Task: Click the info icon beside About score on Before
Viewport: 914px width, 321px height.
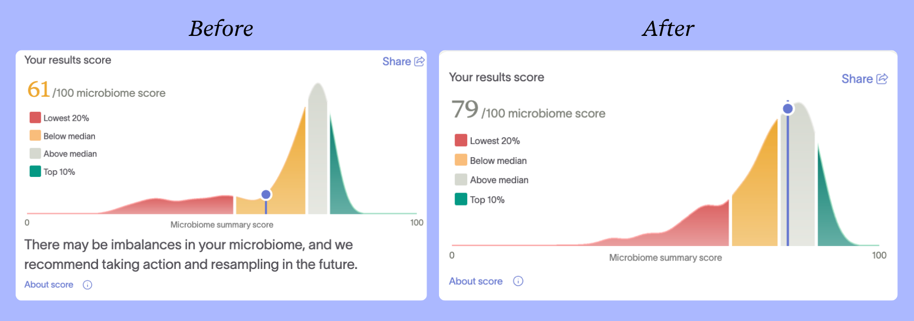Action: pyautogui.click(x=88, y=285)
